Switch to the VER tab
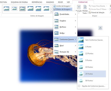This screenshot has width=111, height=91. click(68, 2)
